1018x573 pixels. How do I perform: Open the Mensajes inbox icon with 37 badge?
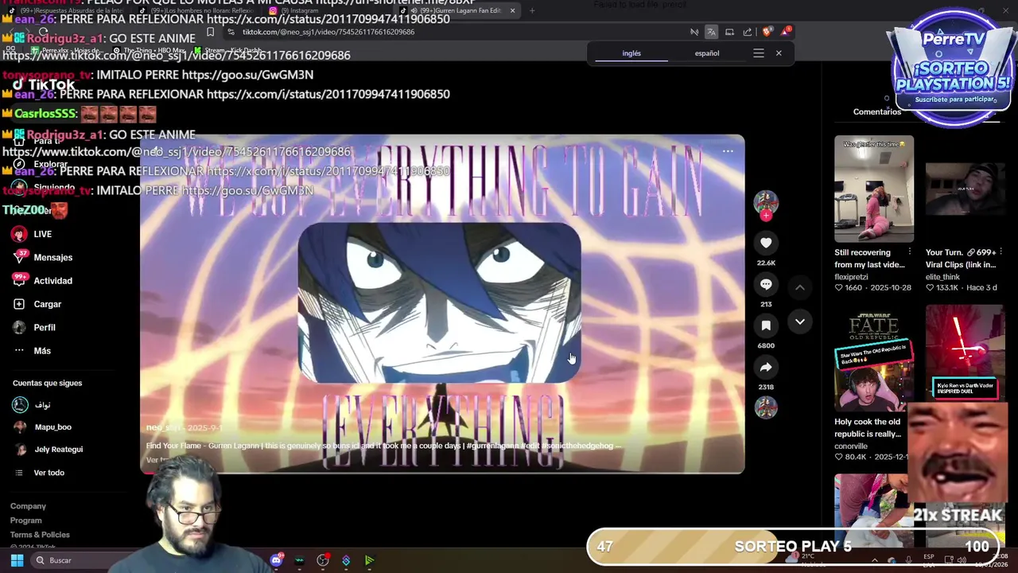point(20,257)
